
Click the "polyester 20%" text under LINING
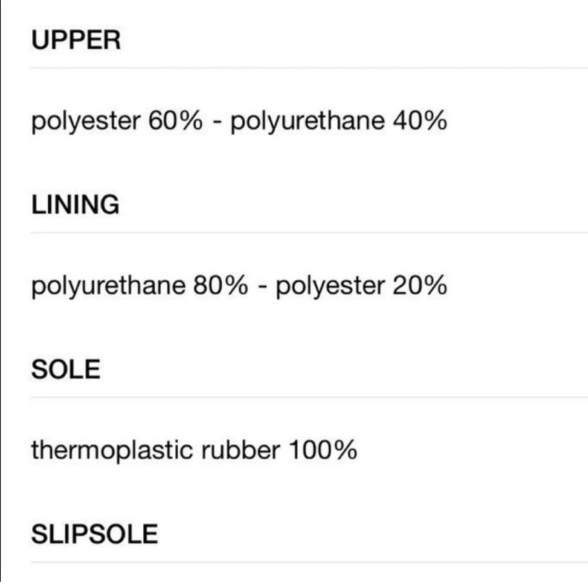coord(360,286)
